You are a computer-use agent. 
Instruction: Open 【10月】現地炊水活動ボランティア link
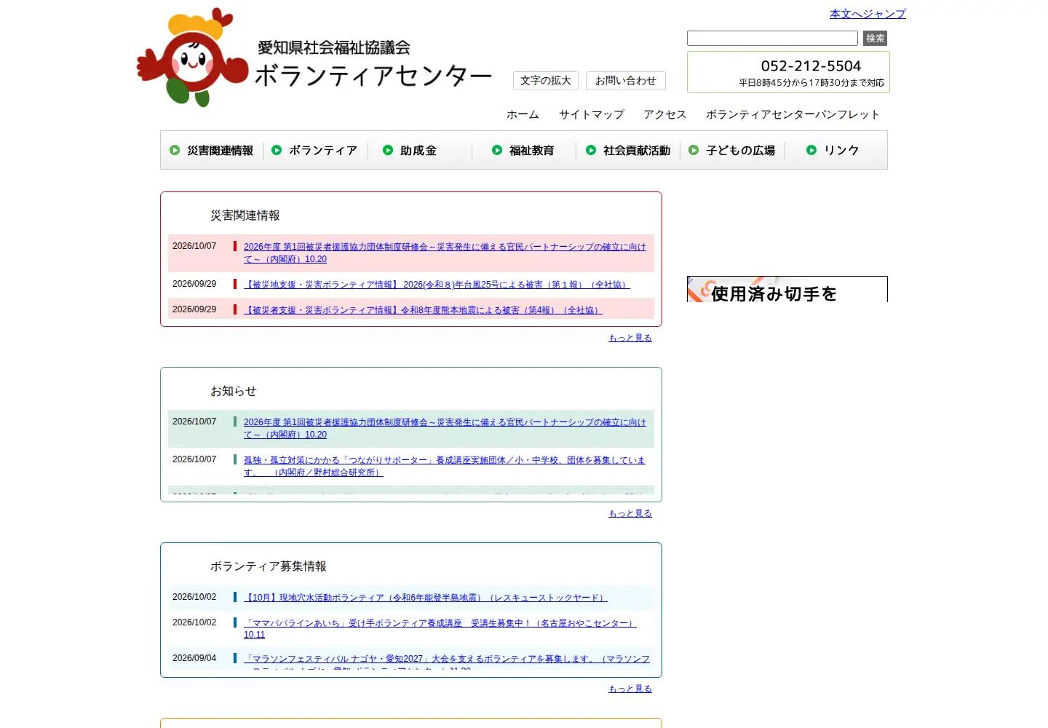(x=426, y=598)
